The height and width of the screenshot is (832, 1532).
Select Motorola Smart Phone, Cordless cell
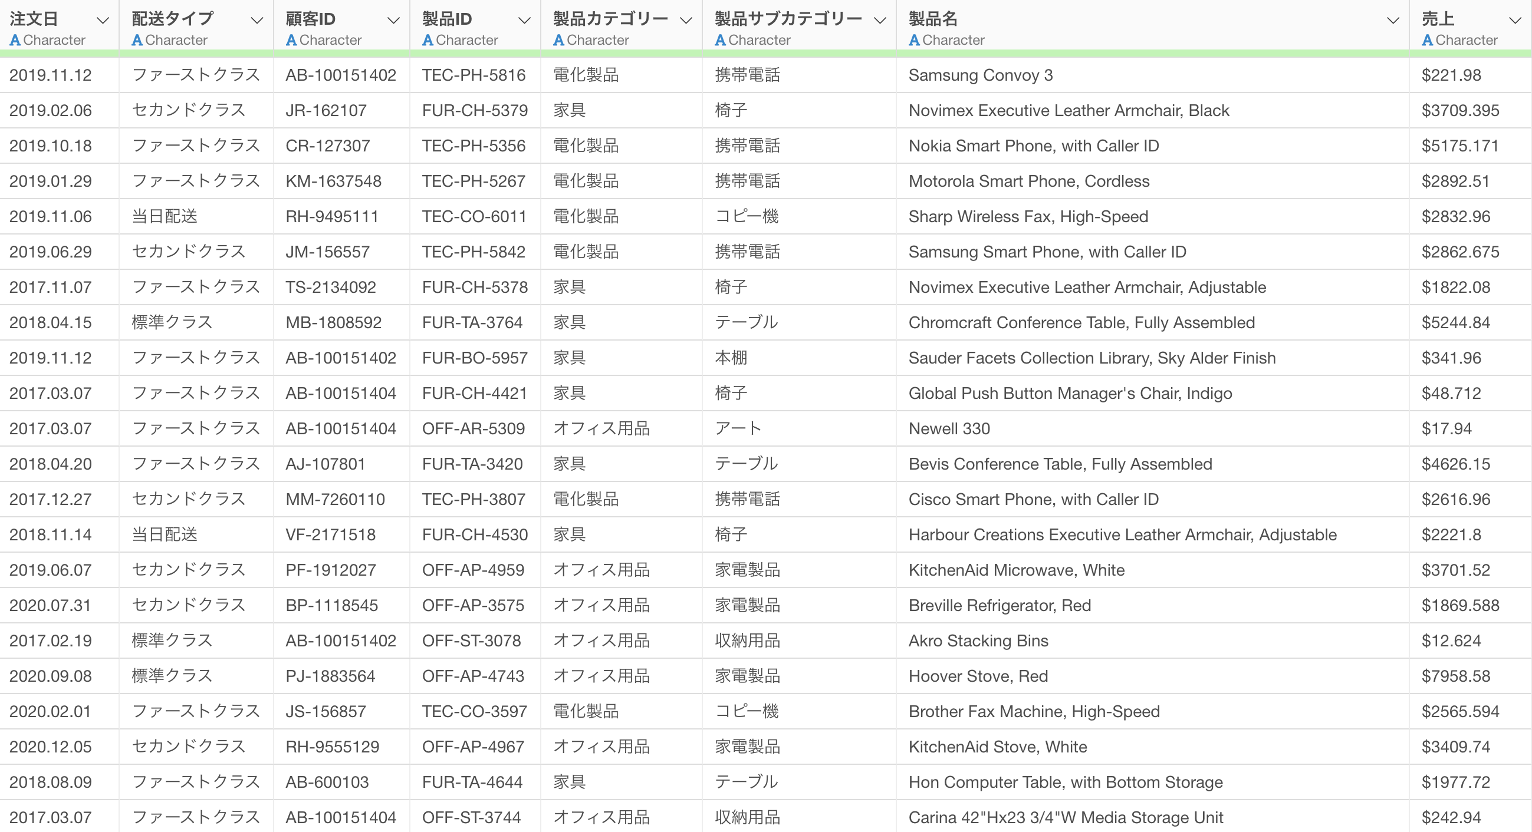(1153, 181)
